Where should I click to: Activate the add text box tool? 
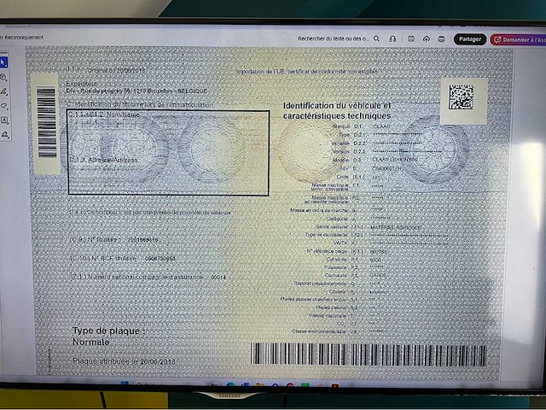point(4,120)
